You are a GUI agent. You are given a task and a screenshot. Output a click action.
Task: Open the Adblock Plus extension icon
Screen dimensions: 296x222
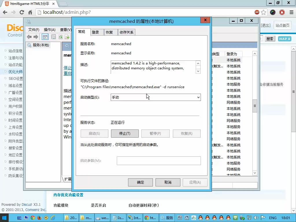(x=257, y=12)
